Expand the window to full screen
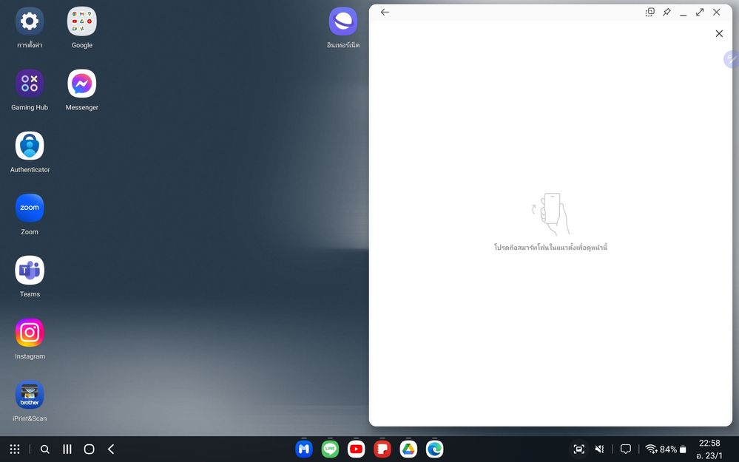739x462 pixels. tap(700, 13)
